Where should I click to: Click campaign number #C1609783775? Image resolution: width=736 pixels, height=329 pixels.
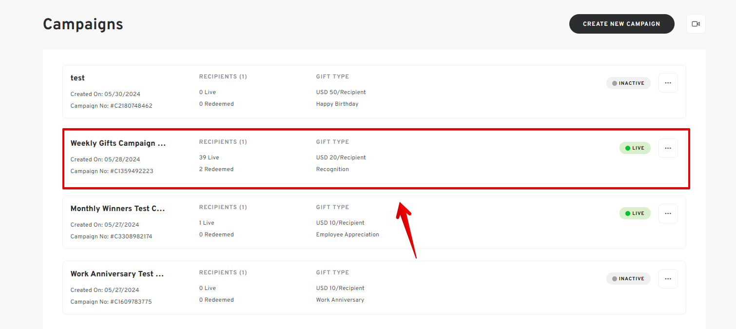(x=131, y=302)
